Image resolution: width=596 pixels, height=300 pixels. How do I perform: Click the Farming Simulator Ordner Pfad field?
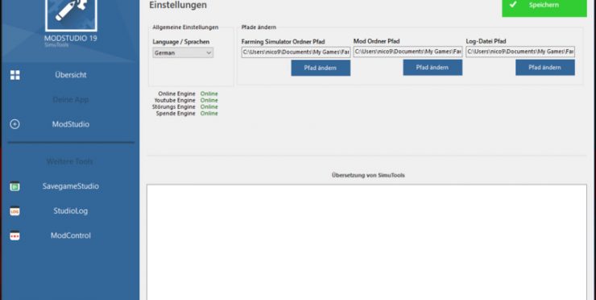(x=296, y=52)
